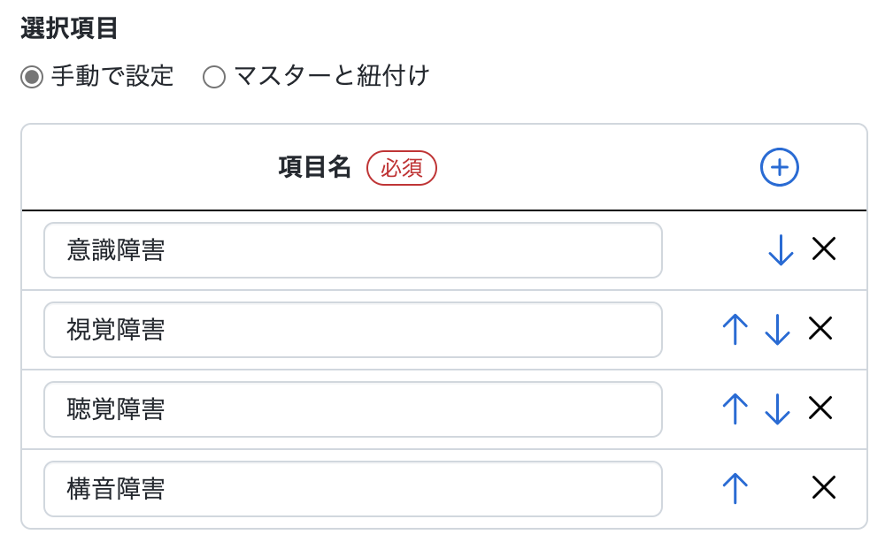The height and width of the screenshot is (542, 893).
Task: Select the マスターと紐付け radio option
Action: tap(214, 77)
